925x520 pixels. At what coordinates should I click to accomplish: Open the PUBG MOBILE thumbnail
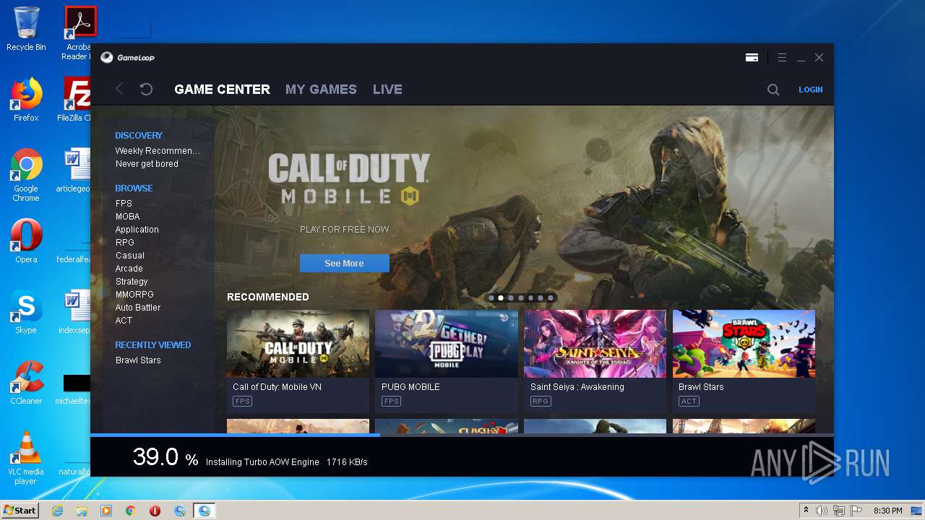(447, 344)
